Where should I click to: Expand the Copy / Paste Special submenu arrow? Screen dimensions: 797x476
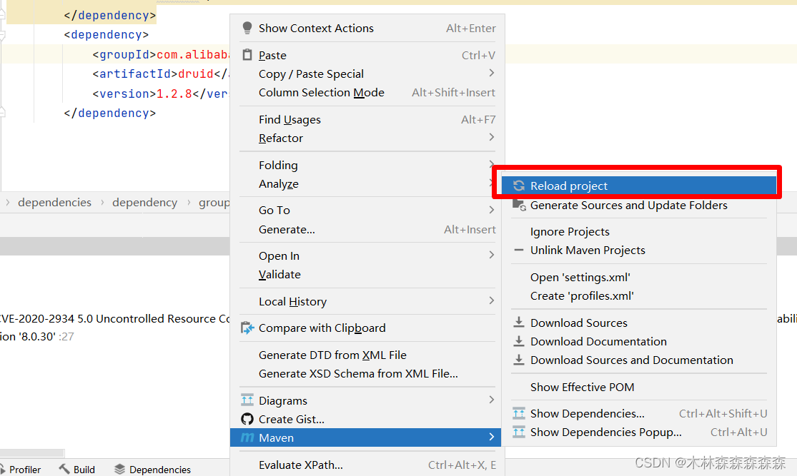pos(491,74)
